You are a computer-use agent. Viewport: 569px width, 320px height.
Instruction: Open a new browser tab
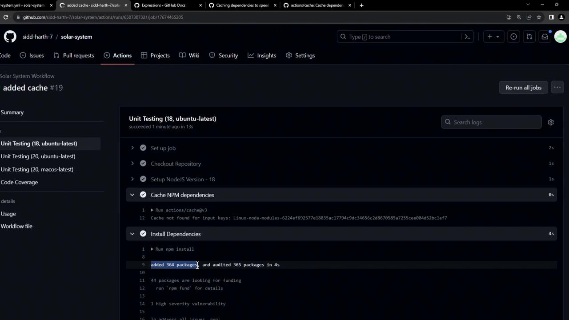pyautogui.click(x=361, y=5)
